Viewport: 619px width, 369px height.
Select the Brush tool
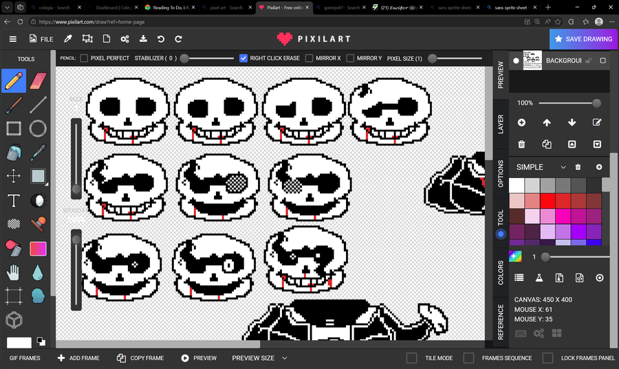tap(14, 105)
